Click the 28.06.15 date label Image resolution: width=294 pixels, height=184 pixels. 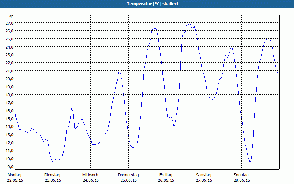(x=241, y=180)
